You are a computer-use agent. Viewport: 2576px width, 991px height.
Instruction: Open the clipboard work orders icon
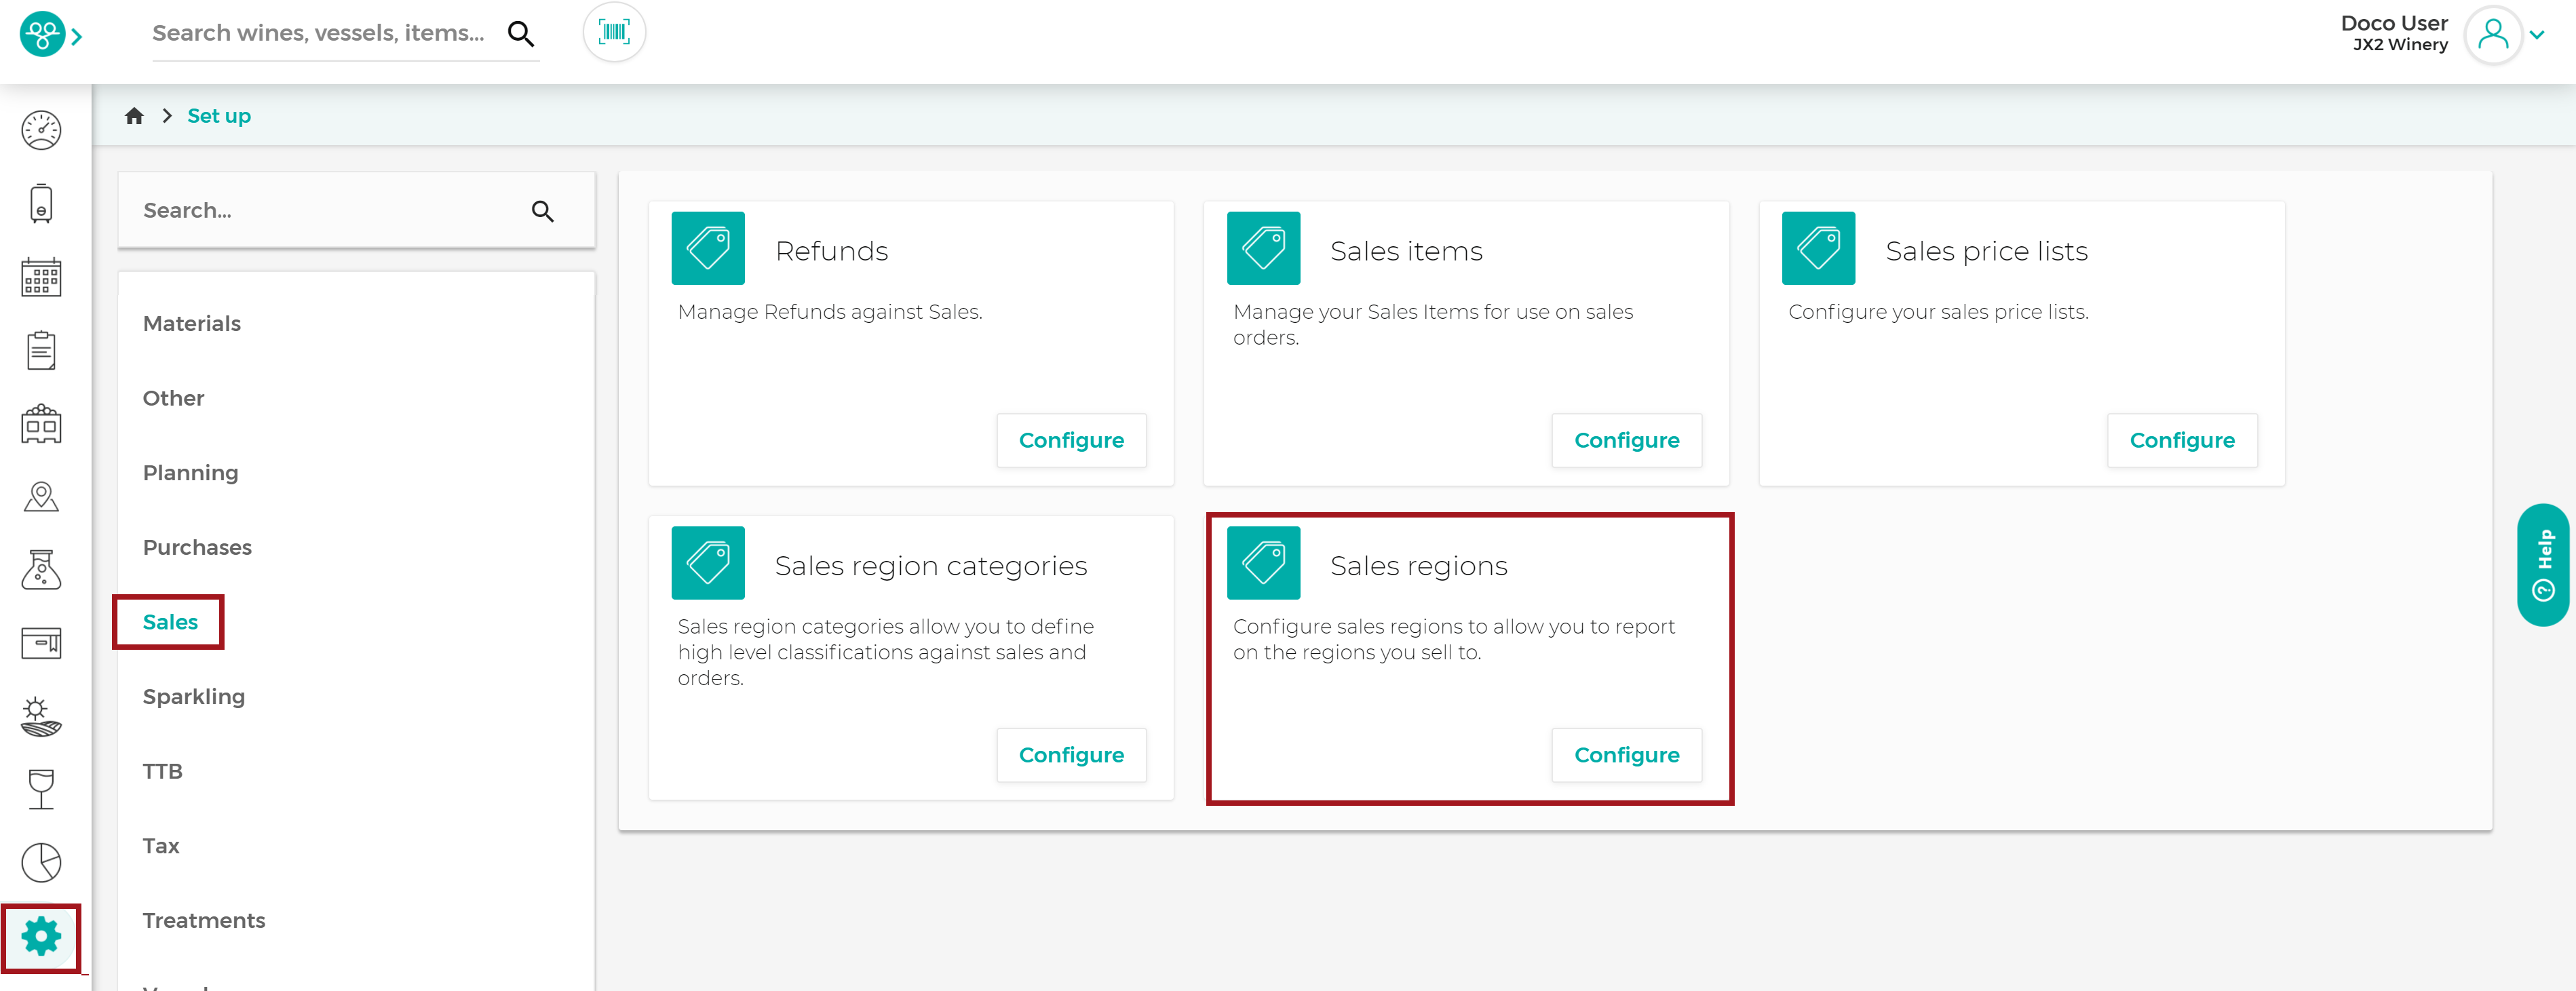41,350
